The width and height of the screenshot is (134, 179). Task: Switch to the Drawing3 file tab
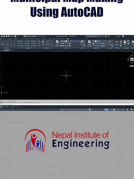pos(6,50)
